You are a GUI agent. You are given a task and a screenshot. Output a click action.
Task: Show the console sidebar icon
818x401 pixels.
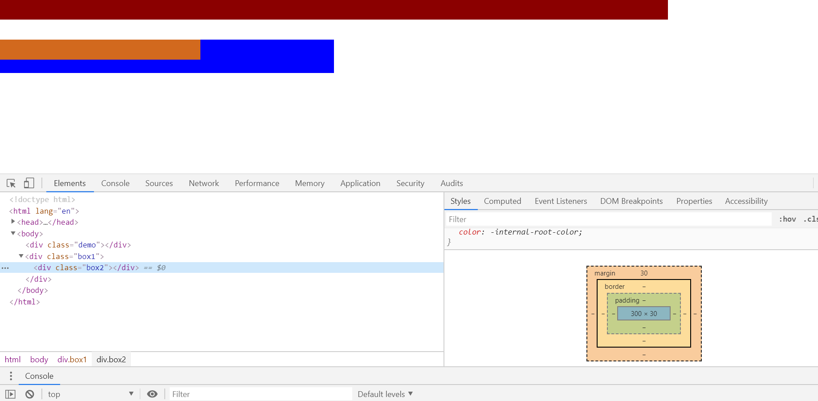click(x=10, y=394)
